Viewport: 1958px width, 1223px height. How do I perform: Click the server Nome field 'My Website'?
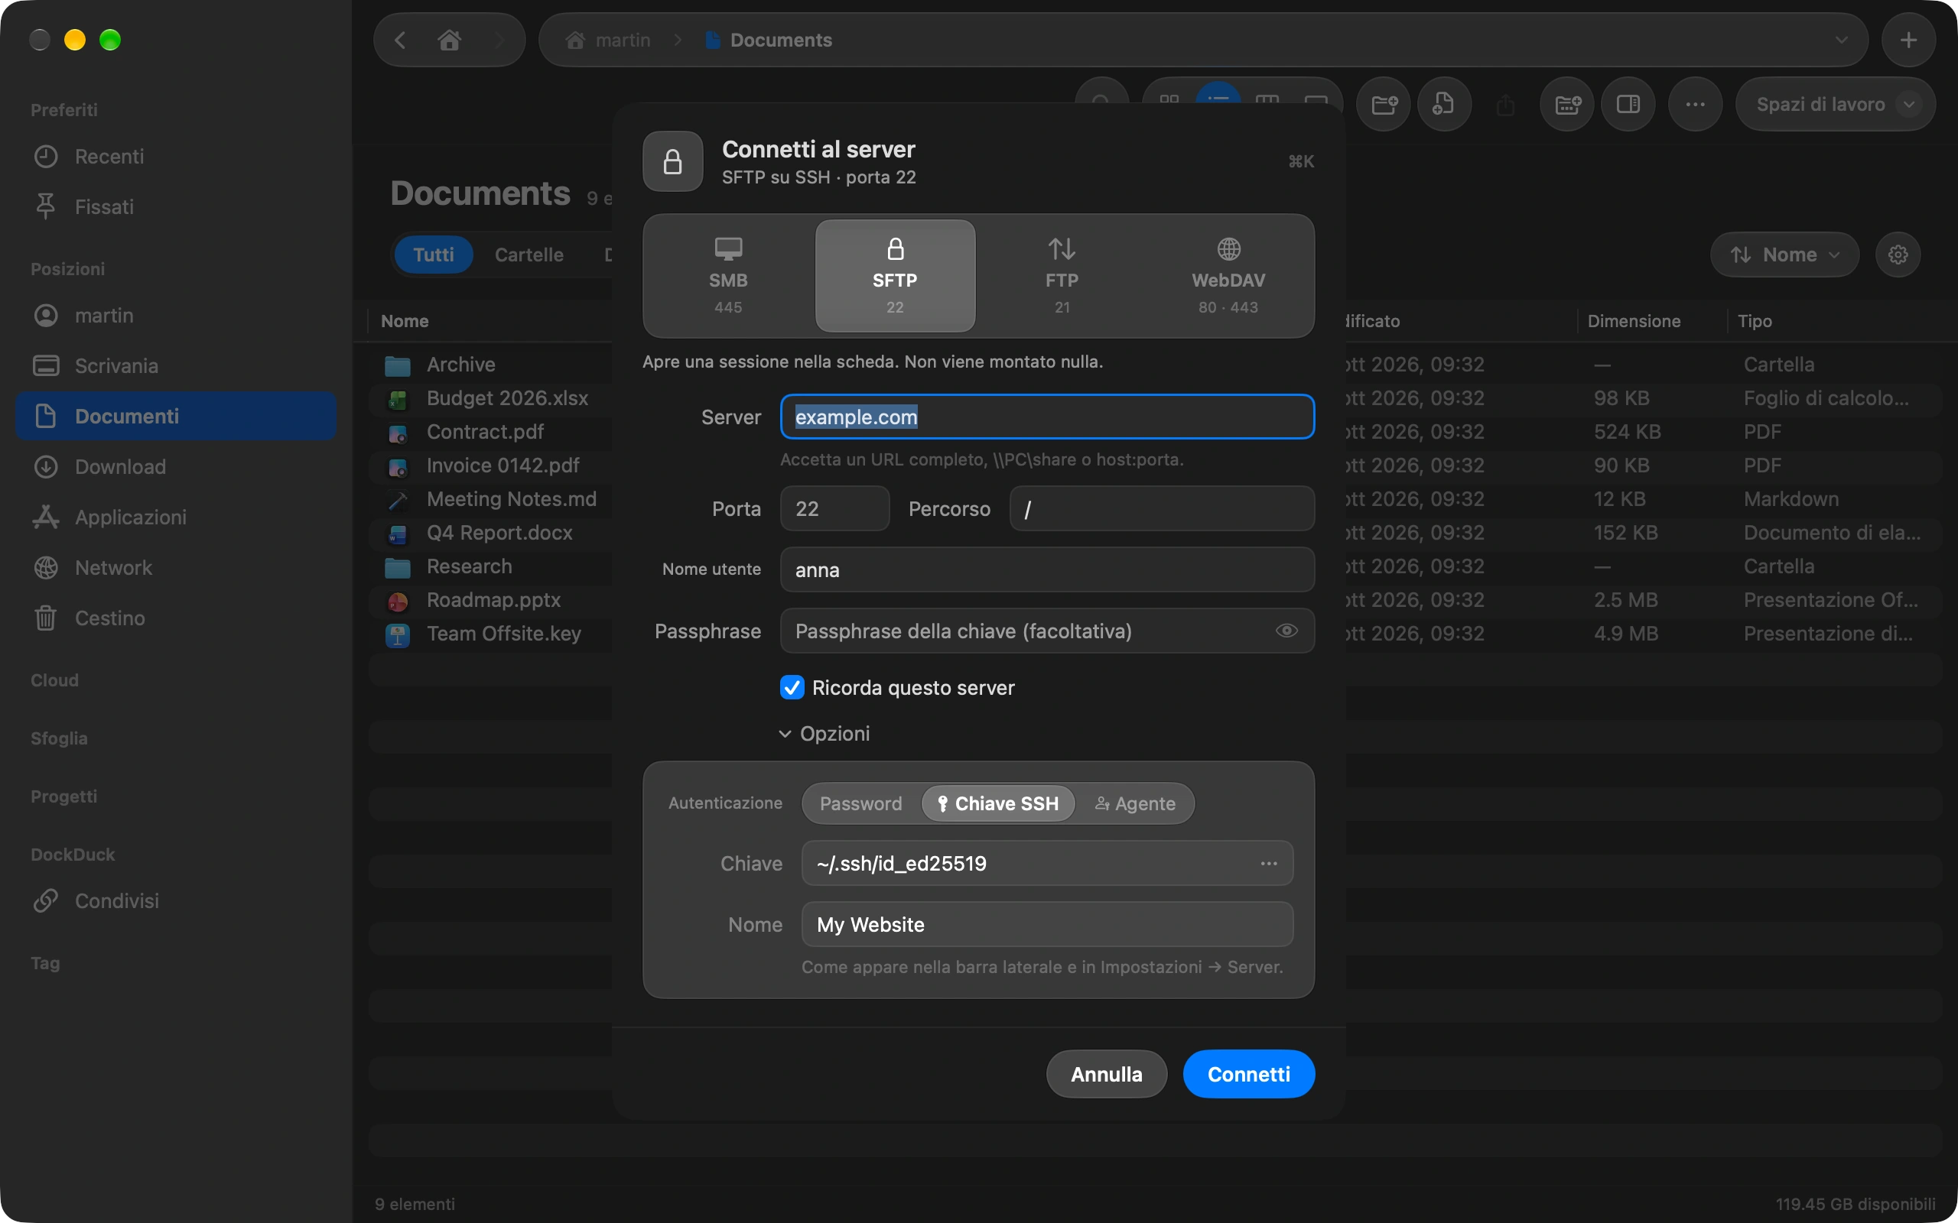[1047, 925]
